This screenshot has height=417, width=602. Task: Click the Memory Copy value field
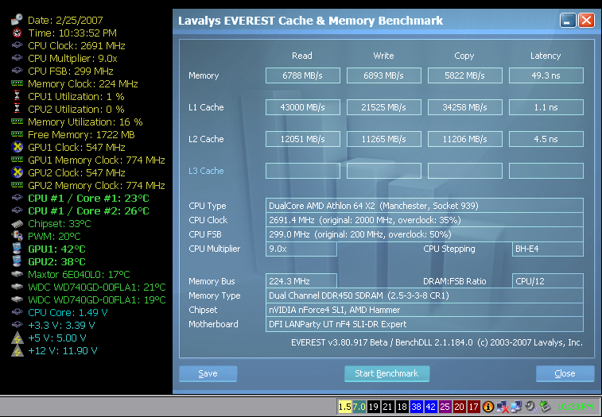465,75
